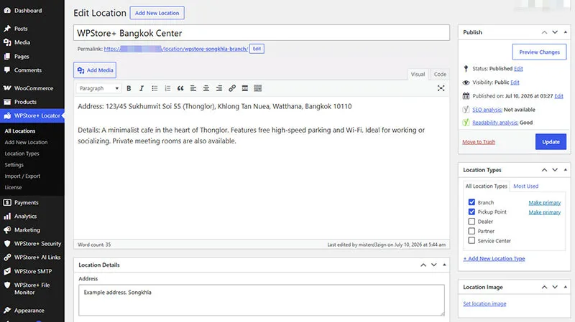Align text right
Viewport: 575px width, 322px height.
pyautogui.click(x=219, y=88)
